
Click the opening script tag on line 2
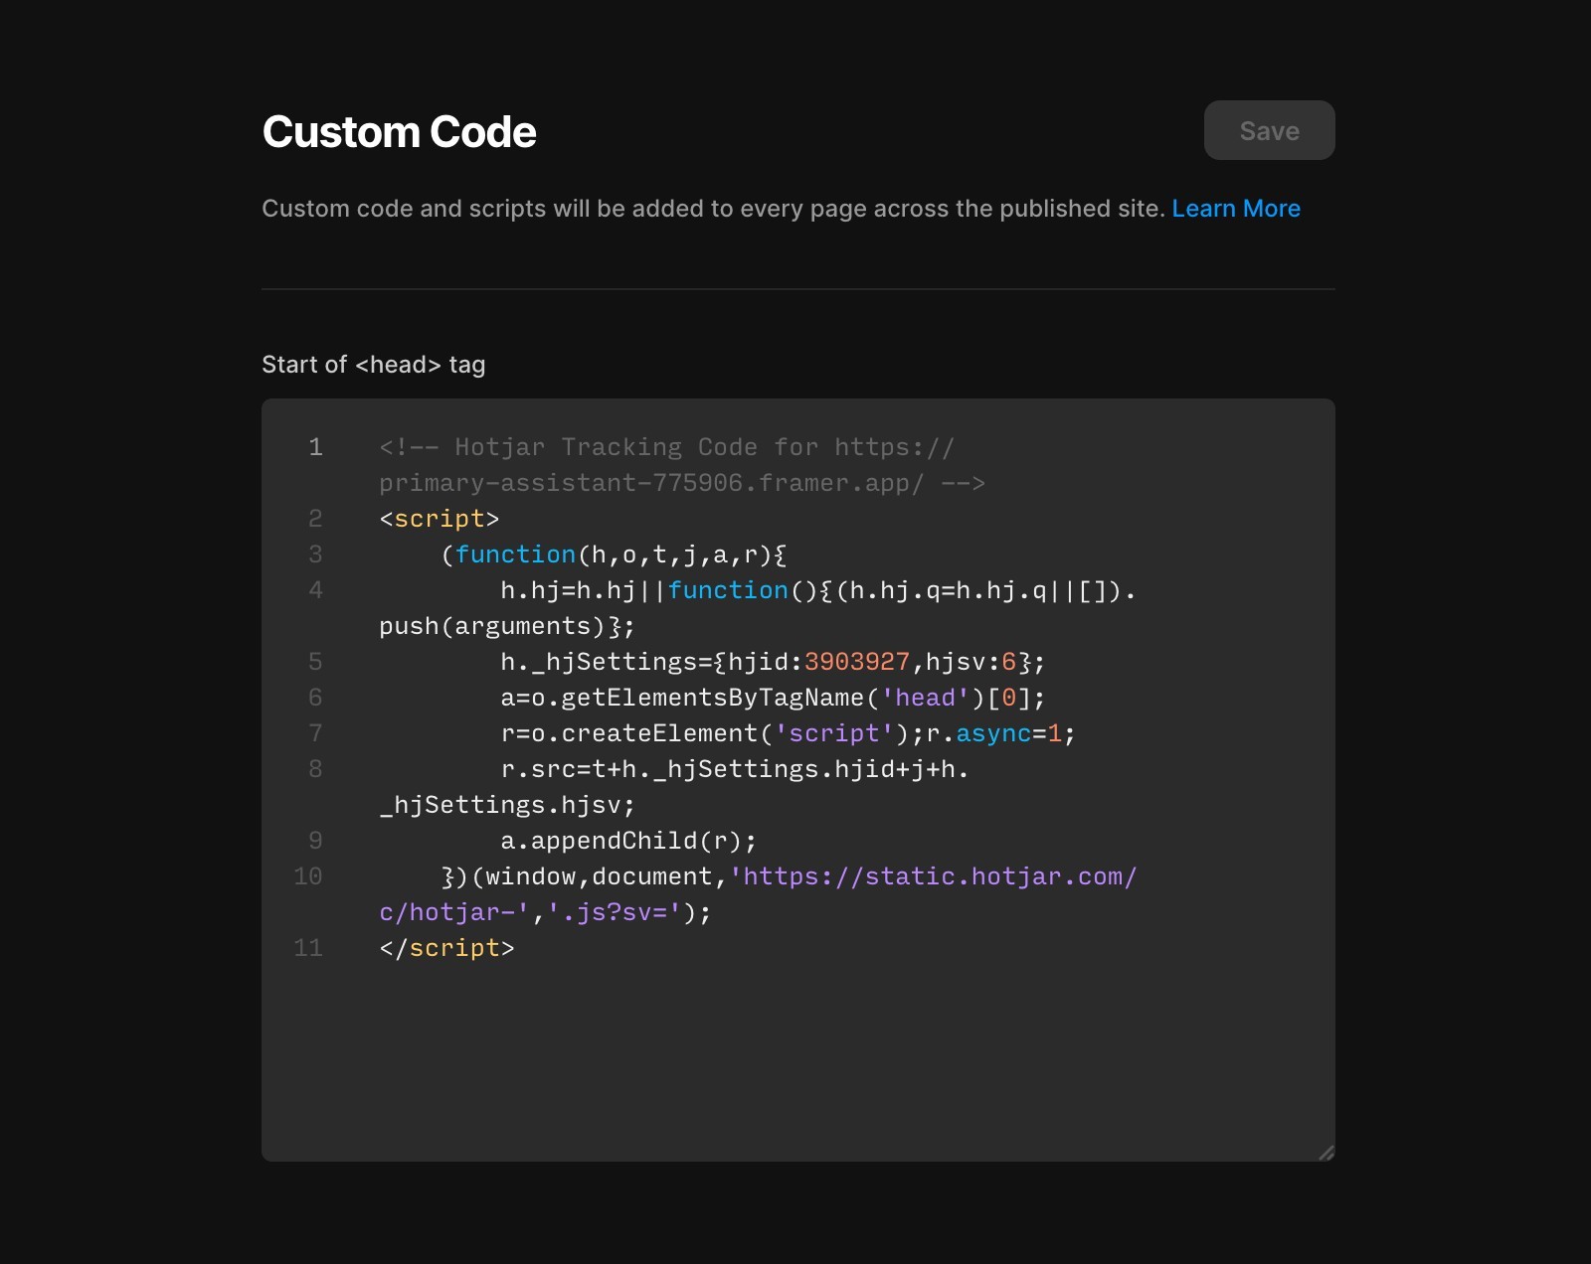439,518
